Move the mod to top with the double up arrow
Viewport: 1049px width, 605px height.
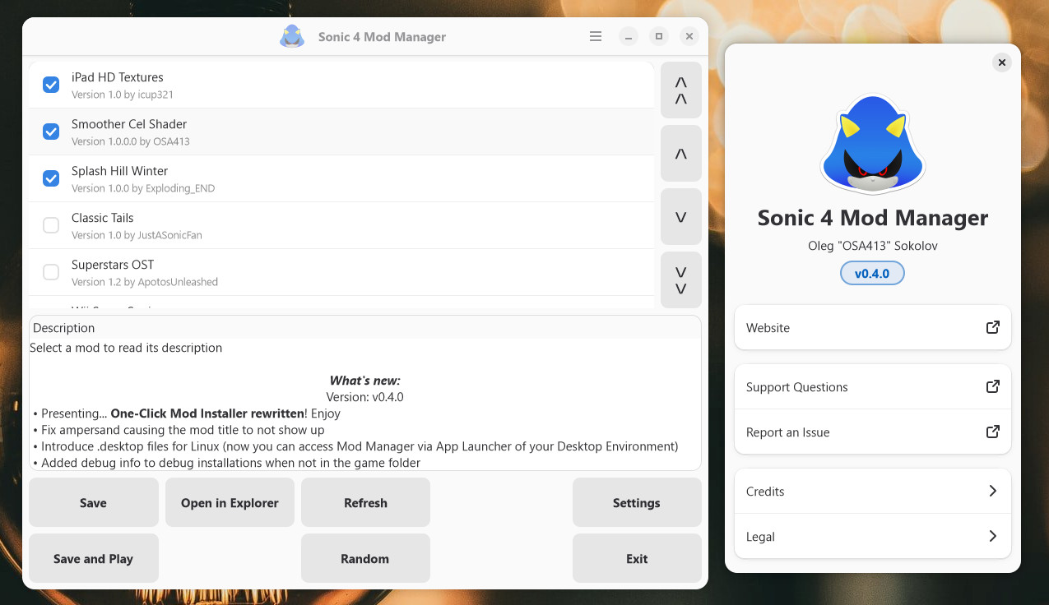click(x=681, y=90)
